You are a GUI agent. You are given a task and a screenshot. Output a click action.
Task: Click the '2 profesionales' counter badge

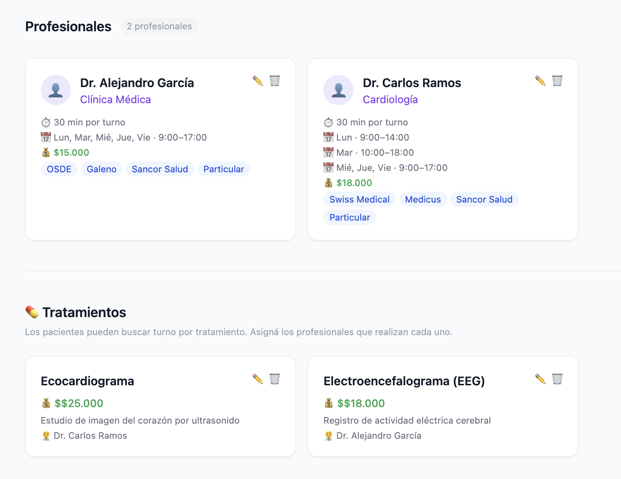(x=160, y=26)
